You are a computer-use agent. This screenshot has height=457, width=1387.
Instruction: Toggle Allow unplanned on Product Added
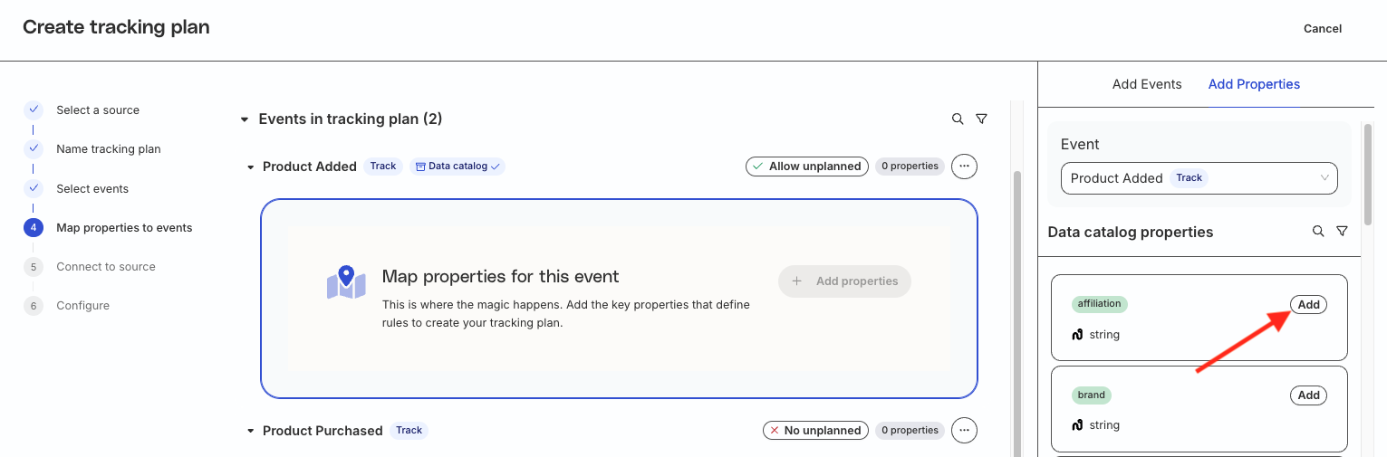807,167
